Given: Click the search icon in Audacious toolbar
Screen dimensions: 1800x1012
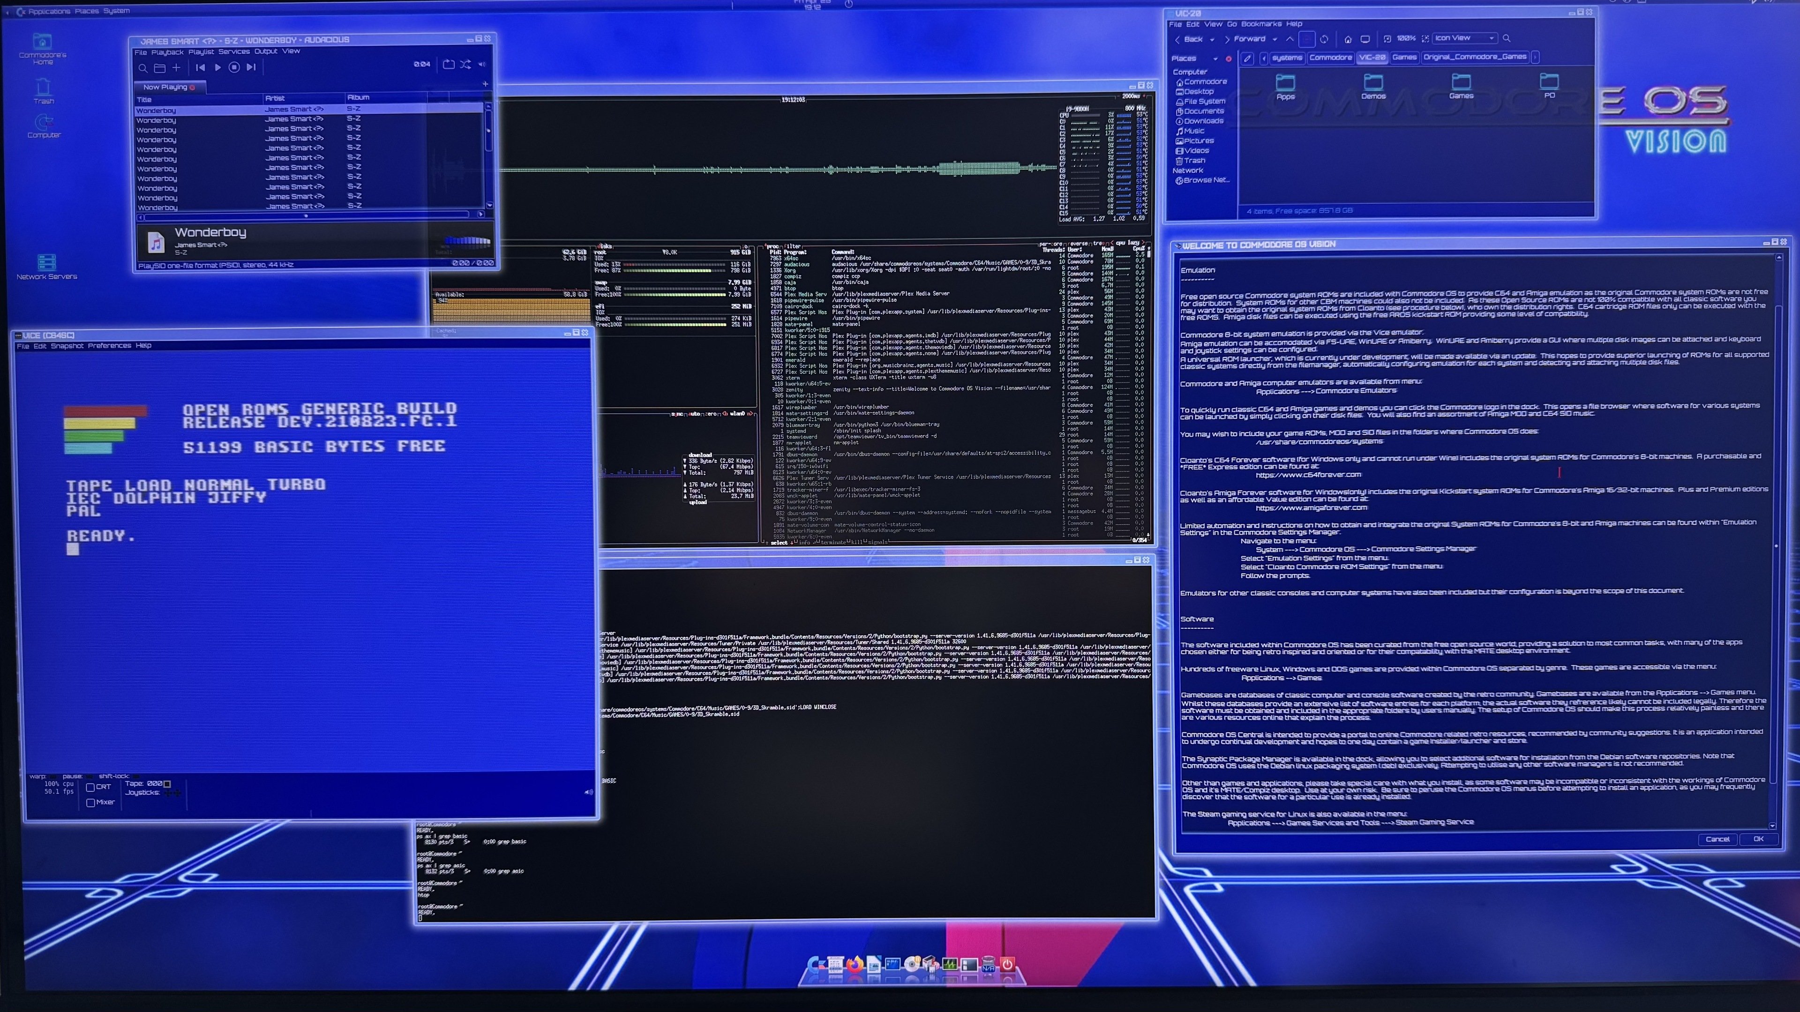Looking at the screenshot, I should pyautogui.click(x=142, y=68).
